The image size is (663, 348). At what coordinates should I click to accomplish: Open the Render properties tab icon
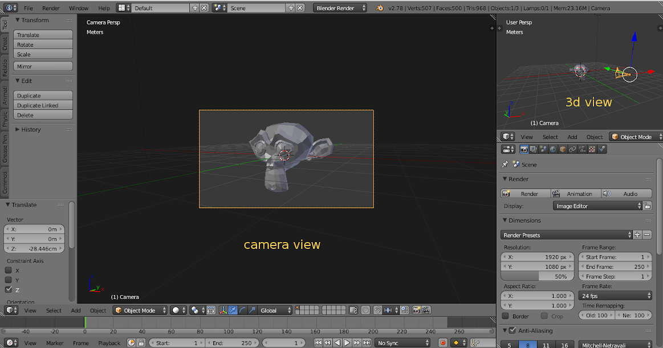[524, 149]
